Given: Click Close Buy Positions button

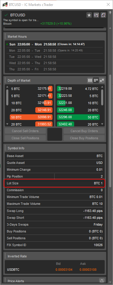Looking at the screenshot, I should [84, 138].
